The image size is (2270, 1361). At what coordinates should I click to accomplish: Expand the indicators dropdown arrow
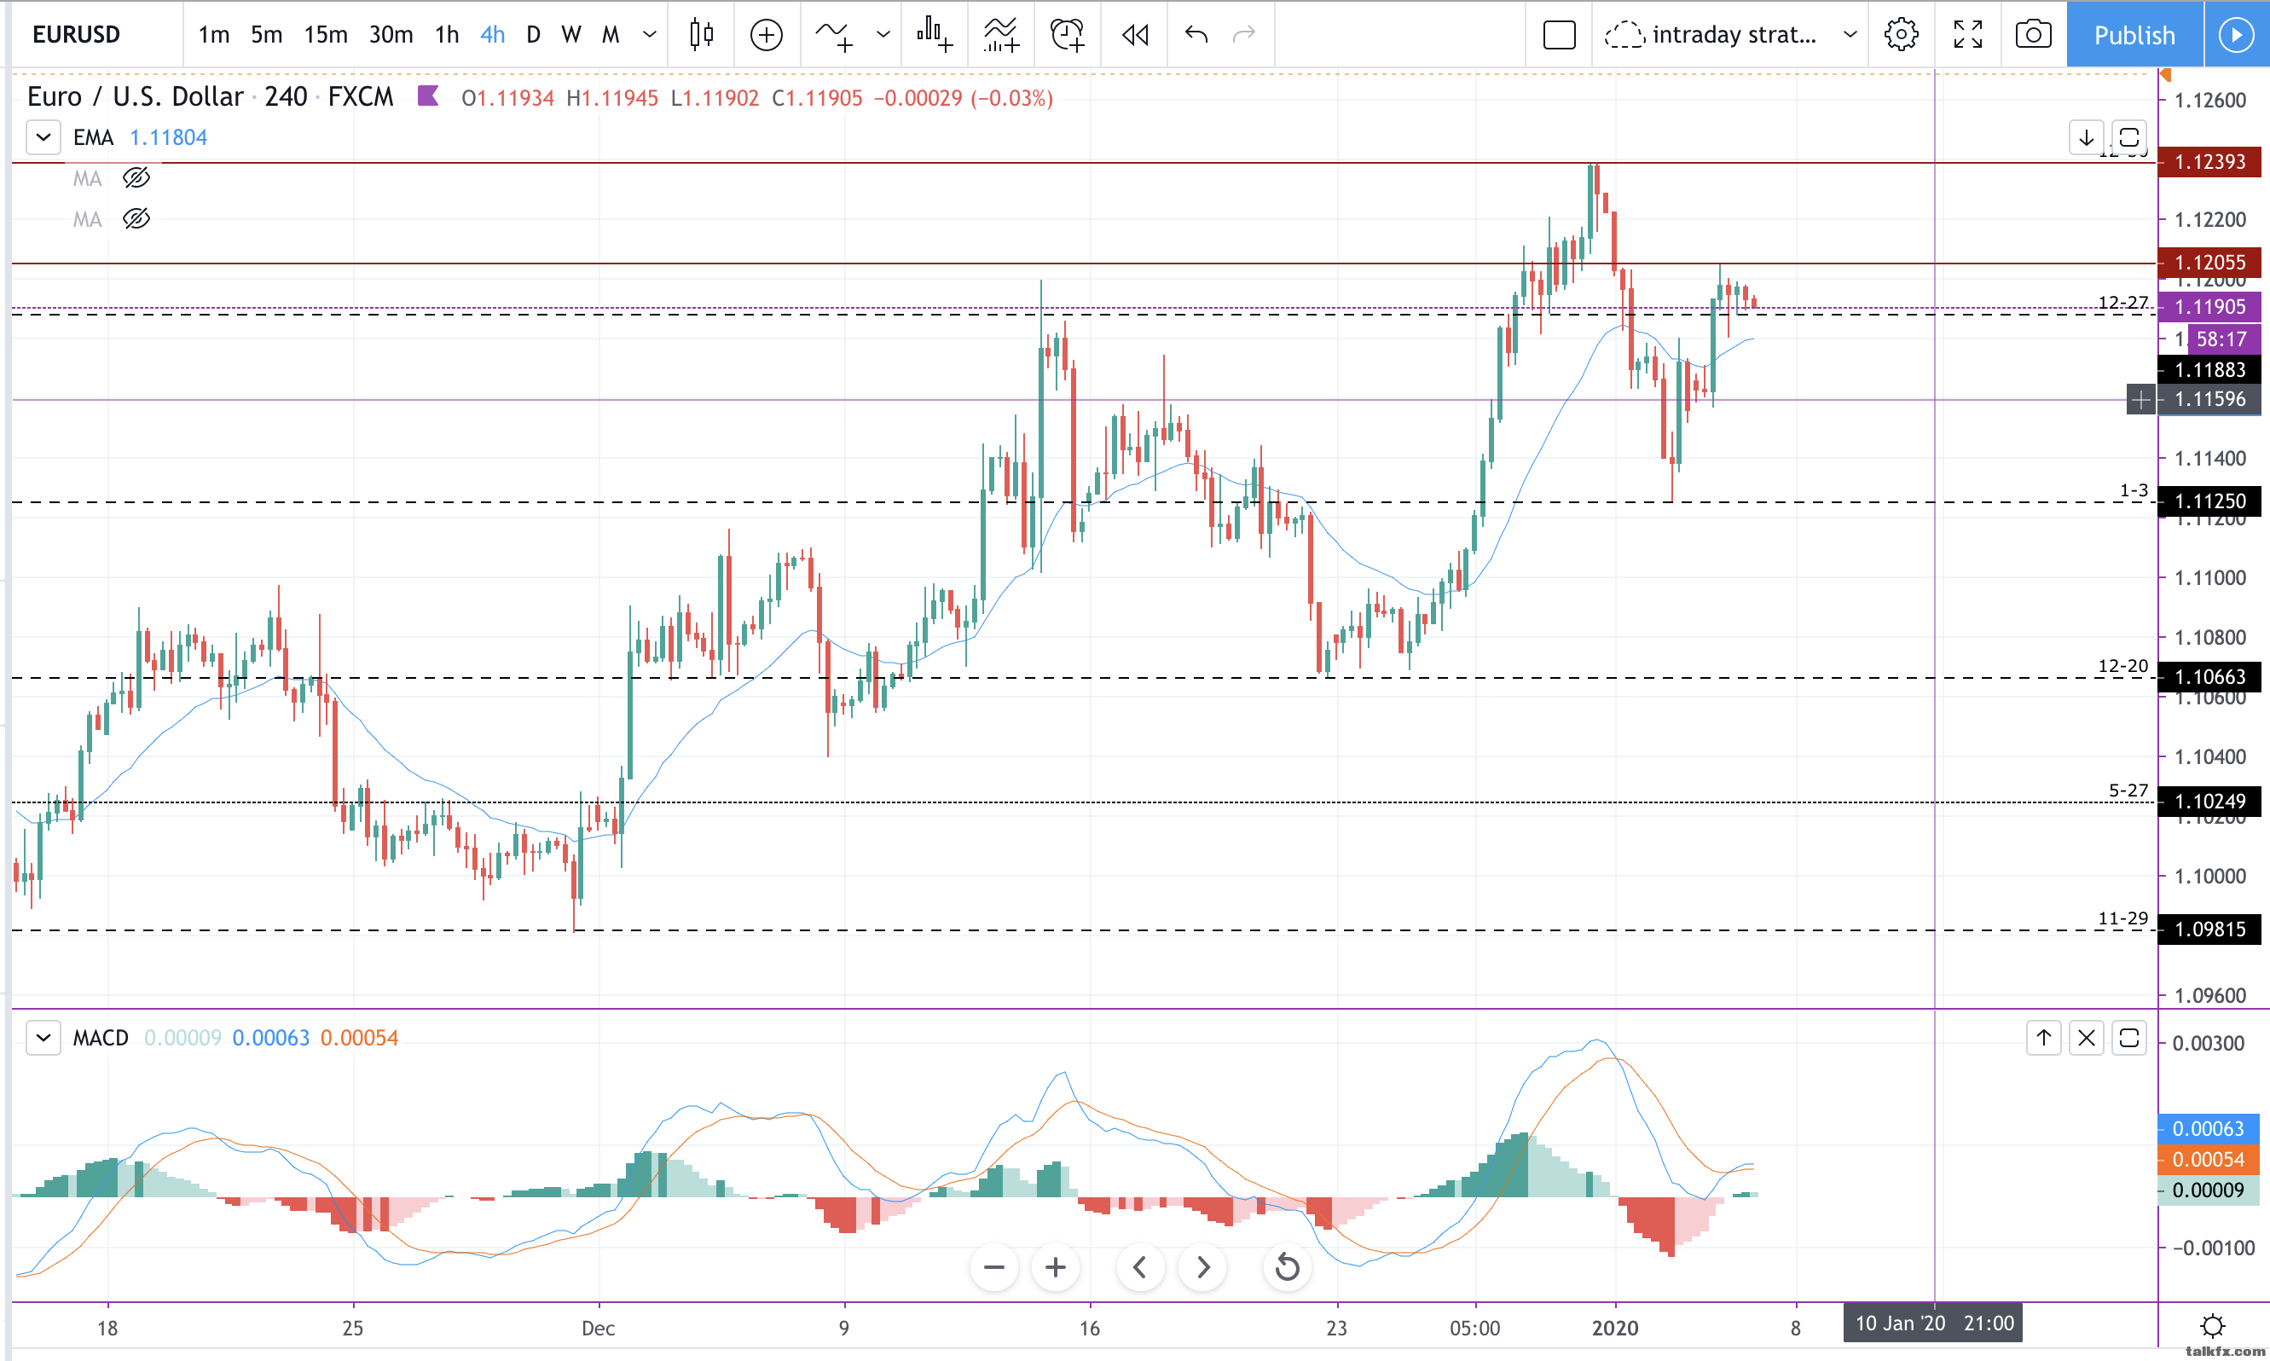click(883, 35)
